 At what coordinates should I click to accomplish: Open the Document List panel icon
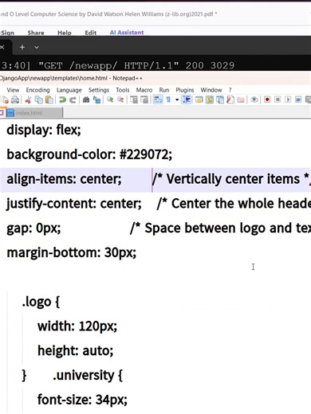tap(220, 100)
